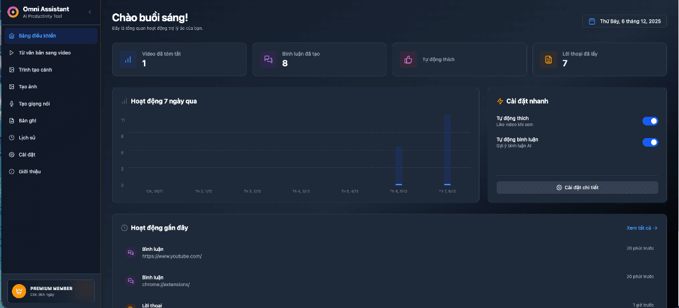Click comment icon for the youtube.com activity
This screenshot has width=679, height=308.
coord(131,252)
